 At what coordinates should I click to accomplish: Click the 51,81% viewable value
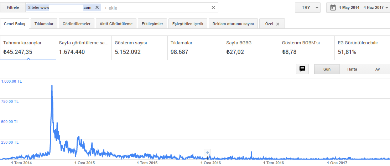[347, 52]
